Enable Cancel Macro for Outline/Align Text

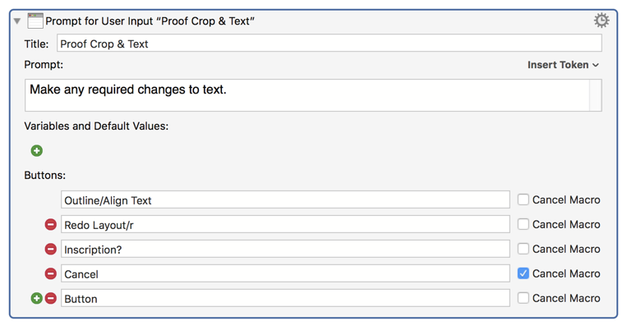tap(523, 199)
